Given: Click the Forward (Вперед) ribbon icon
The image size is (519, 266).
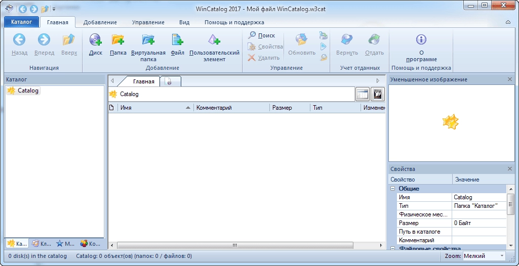Looking at the screenshot, I should point(44,40).
